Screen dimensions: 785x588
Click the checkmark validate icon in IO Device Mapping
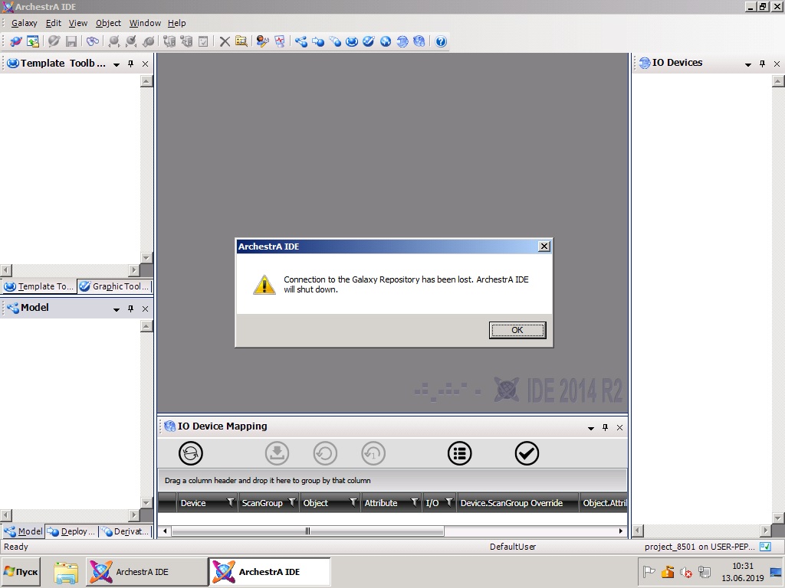click(527, 453)
